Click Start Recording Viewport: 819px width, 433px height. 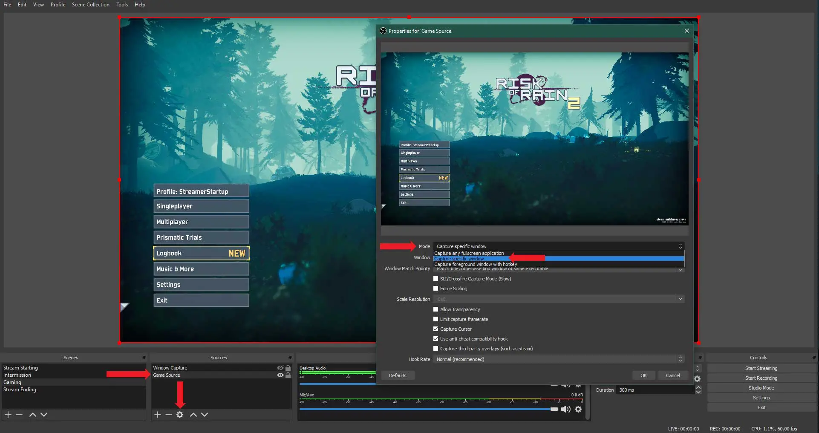[x=761, y=378]
